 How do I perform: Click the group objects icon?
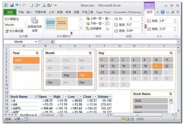(x=107, y=23)
